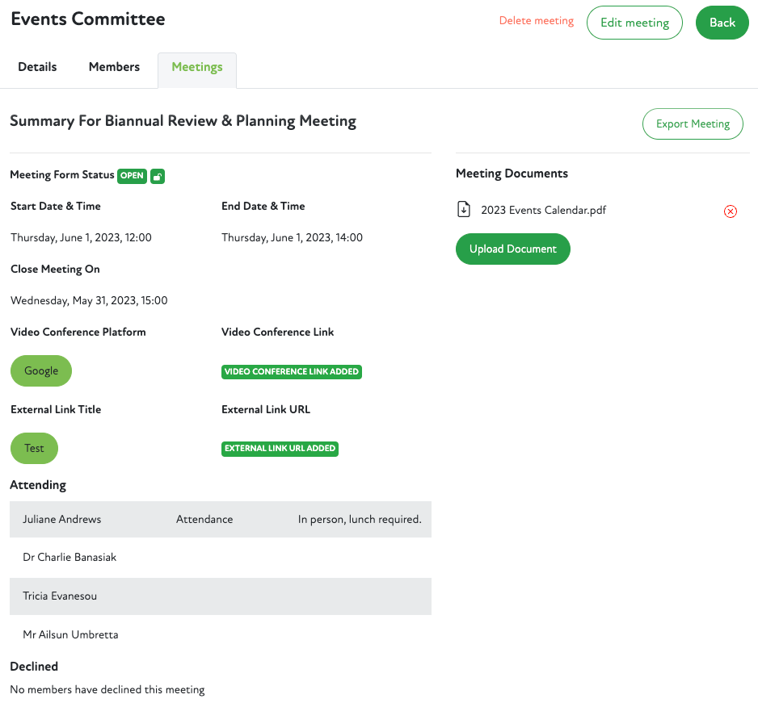Open the 2023 Events Calendar.pdf file
Screen dimensions: 758x707
tap(543, 211)
